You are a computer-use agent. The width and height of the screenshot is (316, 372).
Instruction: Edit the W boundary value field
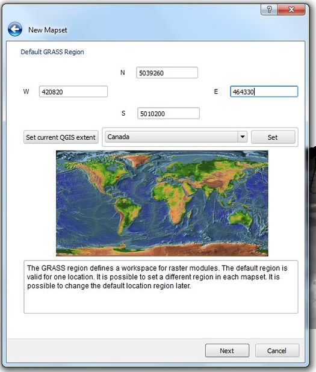click(73, 91)
